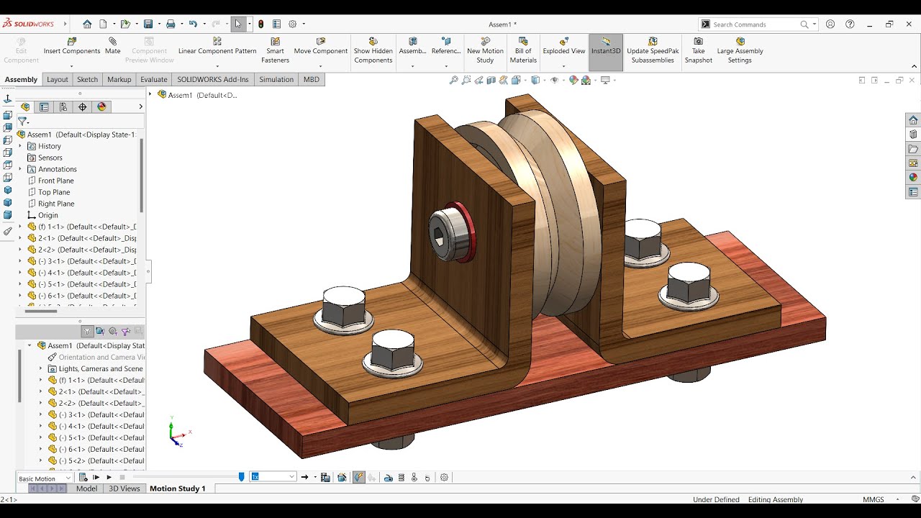Click the Insert Components tool

(72, 46)
